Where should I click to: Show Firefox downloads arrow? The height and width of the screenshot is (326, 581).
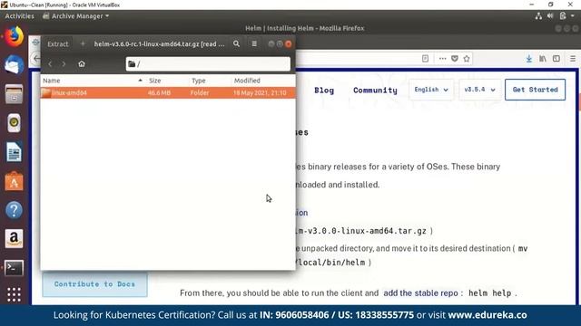tap(529, 59)
